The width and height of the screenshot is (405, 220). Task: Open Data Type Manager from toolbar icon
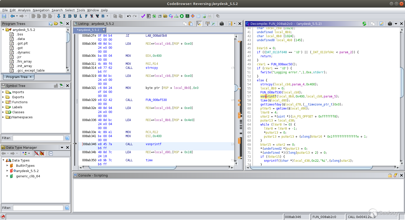[165, 16]
